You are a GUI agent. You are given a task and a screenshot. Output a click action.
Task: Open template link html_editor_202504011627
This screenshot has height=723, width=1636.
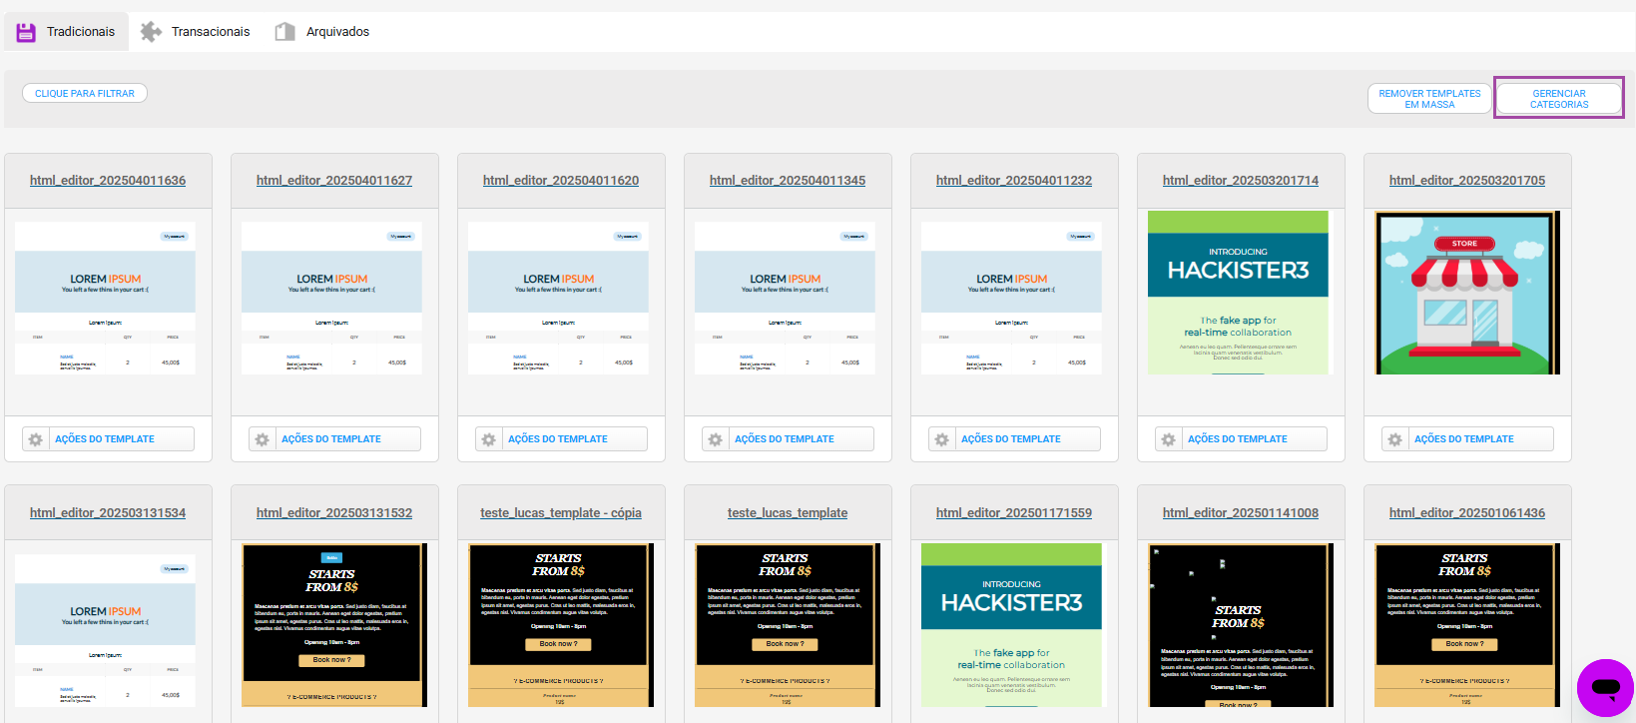[x=334, y=181]
